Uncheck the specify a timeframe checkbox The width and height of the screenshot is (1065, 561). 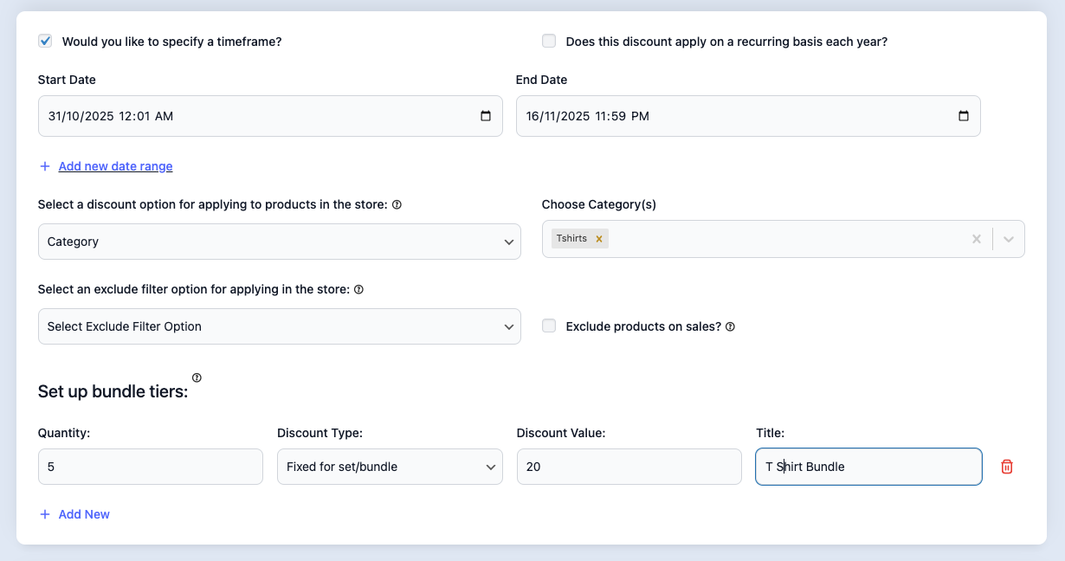45,41
